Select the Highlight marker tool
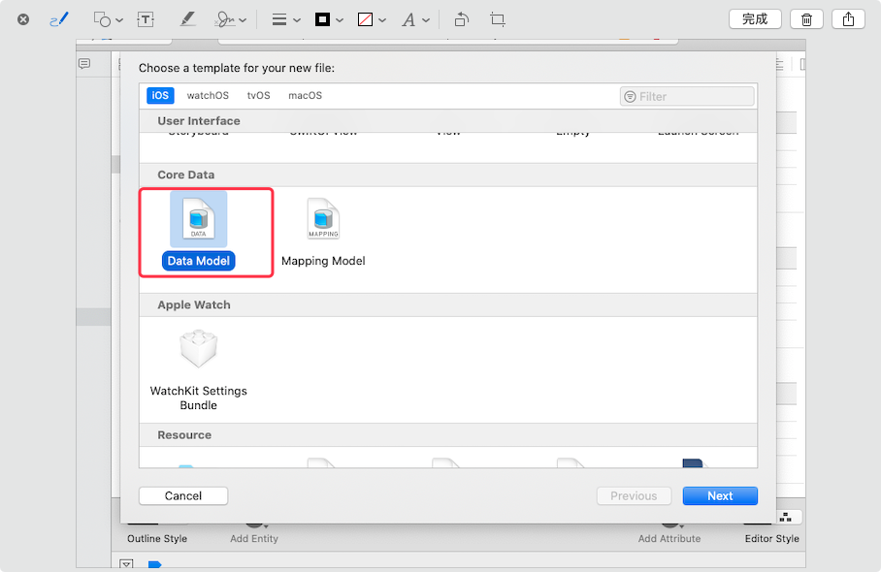Screen dimensions: 881x572 tap(187, 19)
